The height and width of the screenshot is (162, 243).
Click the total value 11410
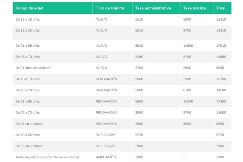pos(221,20)
